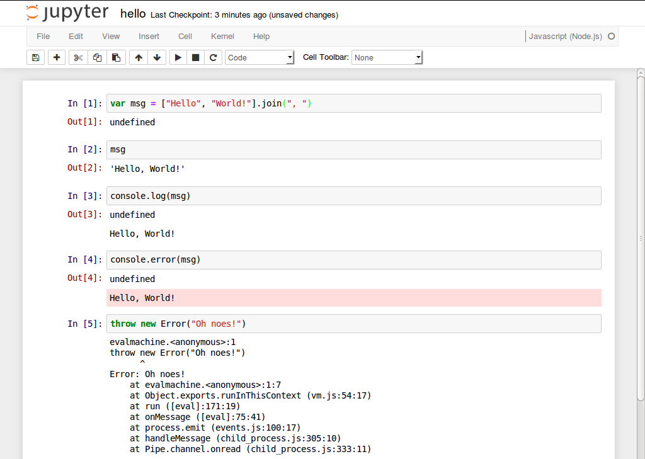Move the selected cell up

coord(139,57)
